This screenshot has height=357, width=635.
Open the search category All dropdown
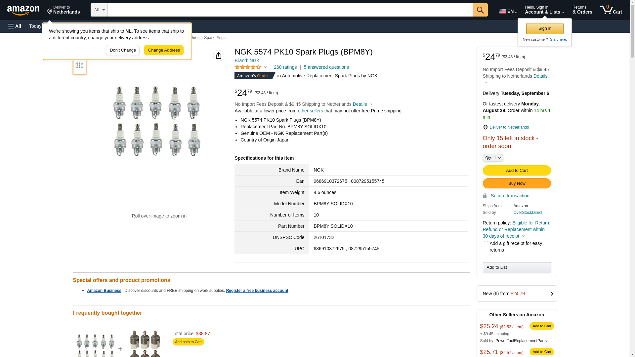(x=99, y=10)
